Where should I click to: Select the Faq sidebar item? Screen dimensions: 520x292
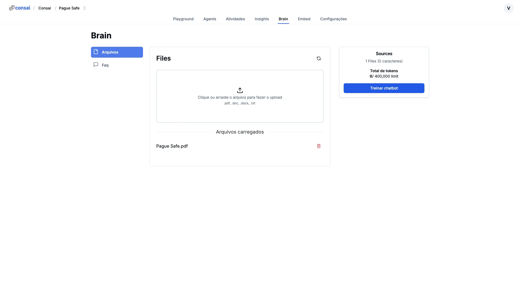[x=105, y=65]
